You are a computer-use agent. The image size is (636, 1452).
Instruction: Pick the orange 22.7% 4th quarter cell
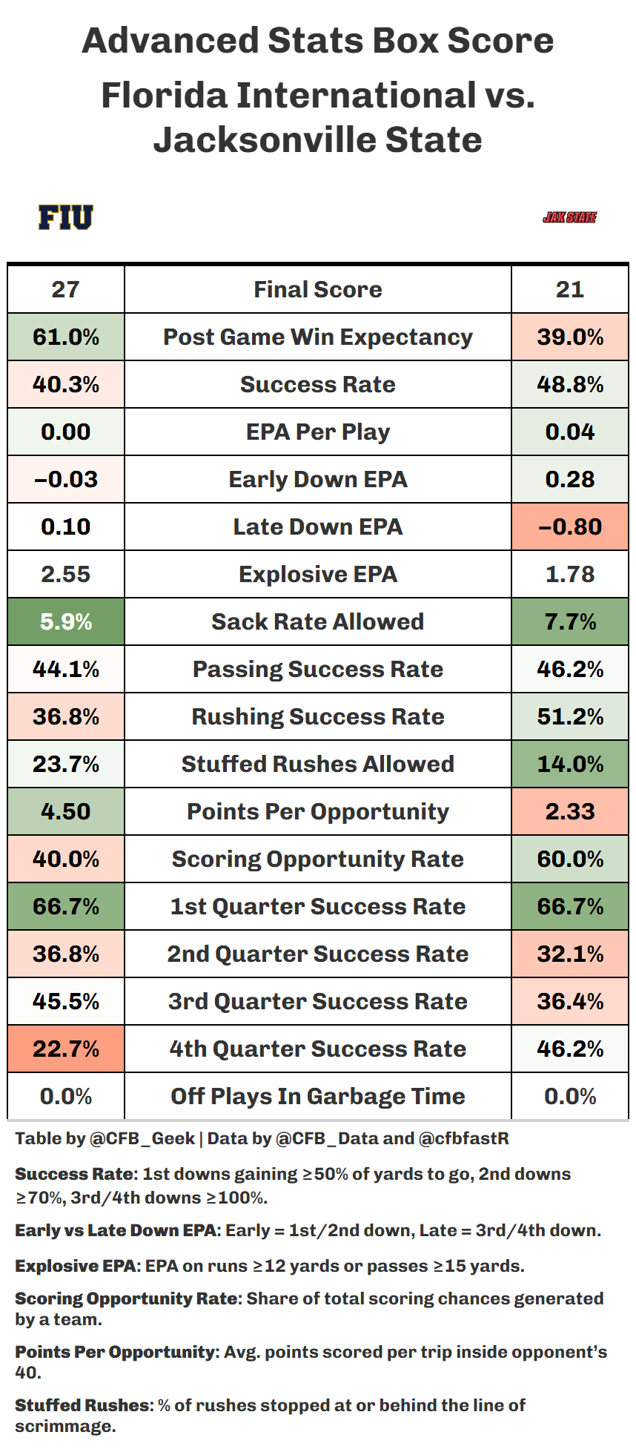pos(66,1049)
